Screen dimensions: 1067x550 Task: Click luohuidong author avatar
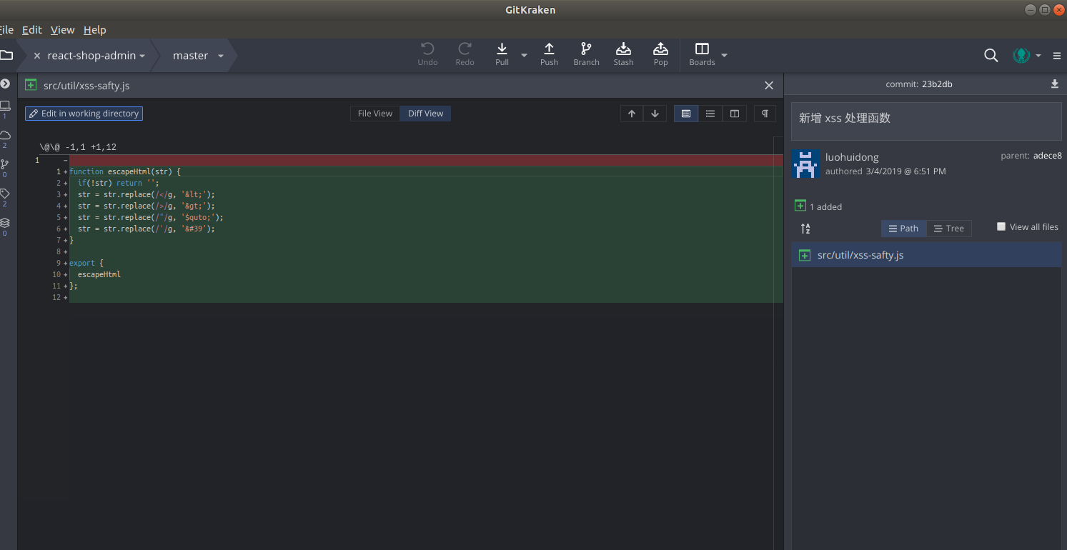805,164
